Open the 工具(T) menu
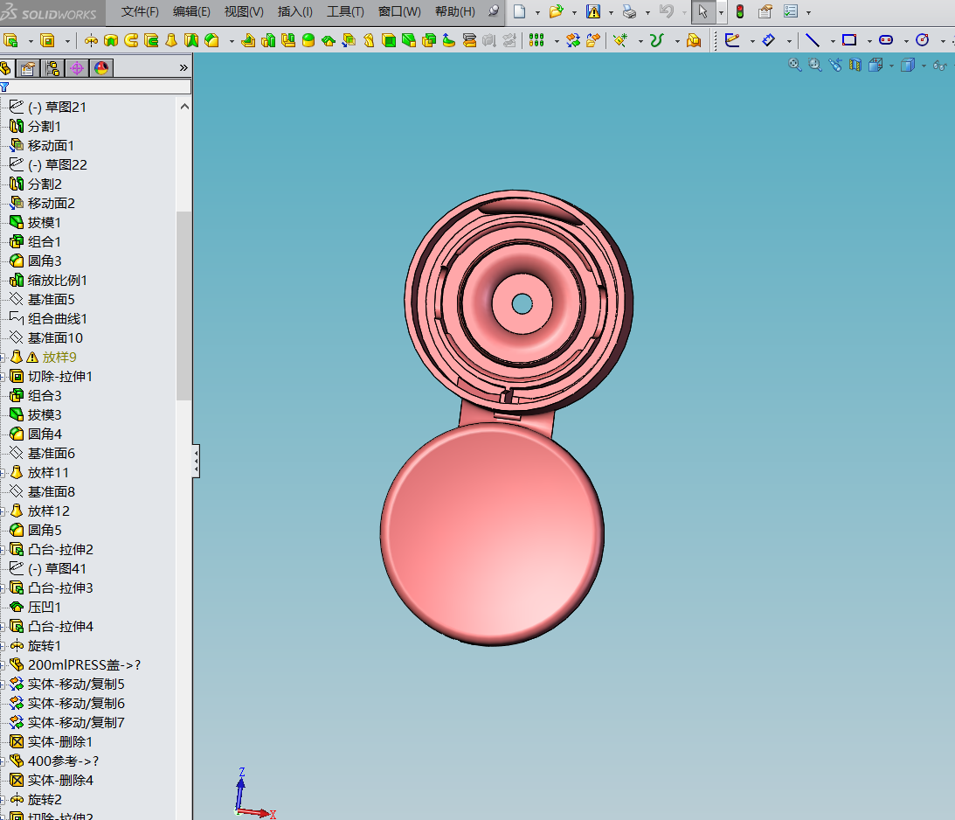The height and width of the screenshot is (820, 955). (x=345, y=11)
